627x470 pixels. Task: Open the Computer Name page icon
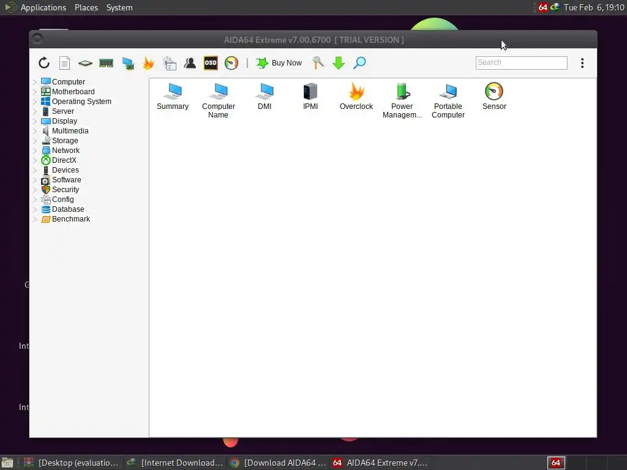tap(219, 100)
